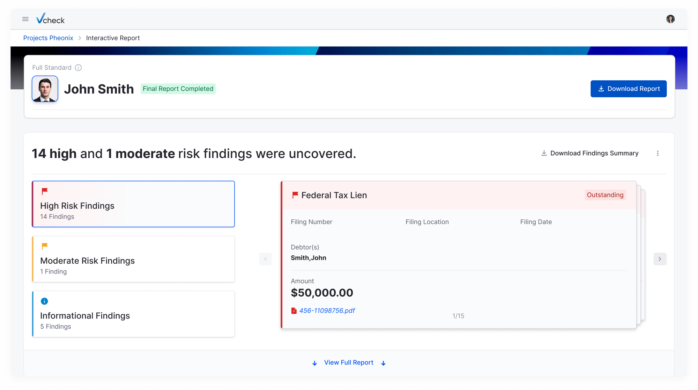Click the blue informational findings icon

[x=44, y=301]
